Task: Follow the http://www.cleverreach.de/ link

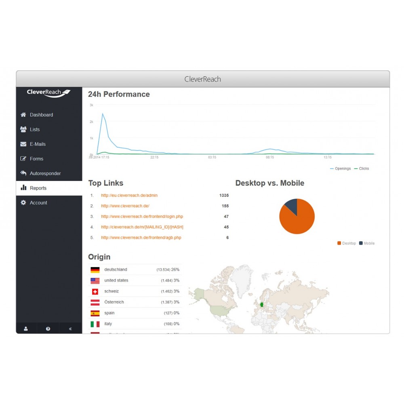Action: (x=125, y=206)
